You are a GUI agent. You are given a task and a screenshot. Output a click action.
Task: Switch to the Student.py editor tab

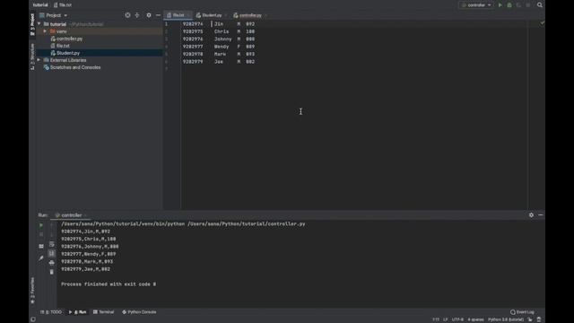point(212,15)
